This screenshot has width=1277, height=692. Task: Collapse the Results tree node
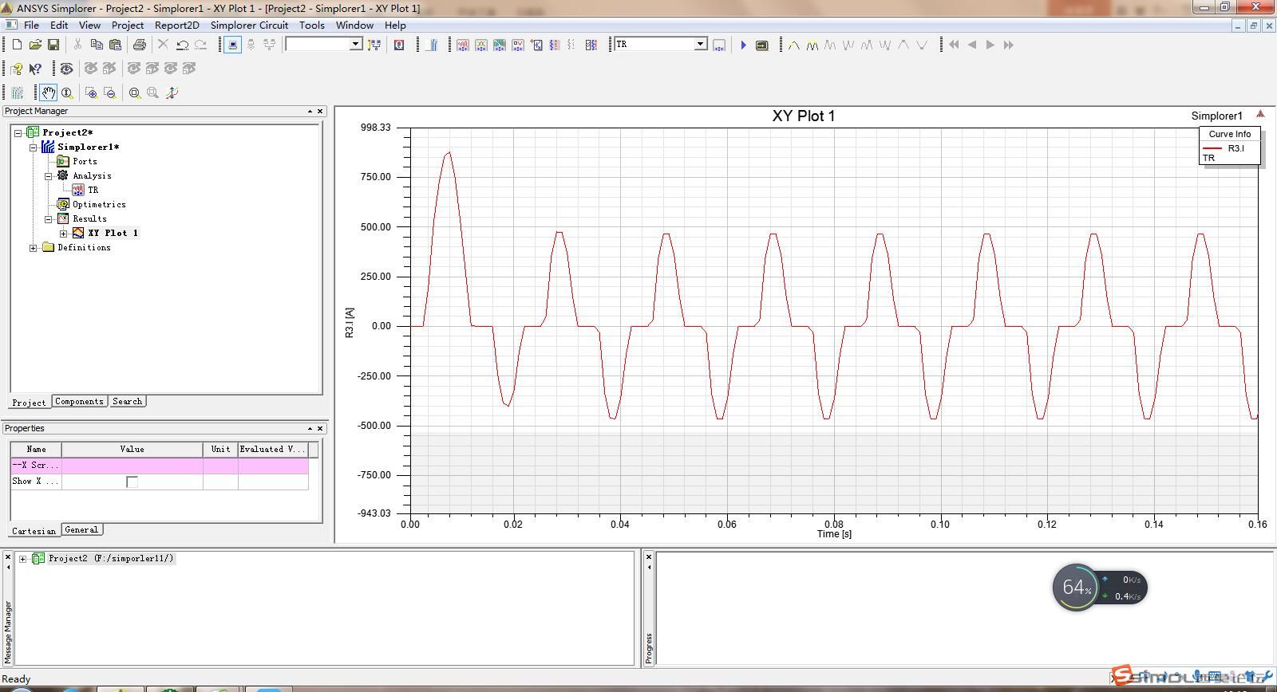(x=48, y=218)
